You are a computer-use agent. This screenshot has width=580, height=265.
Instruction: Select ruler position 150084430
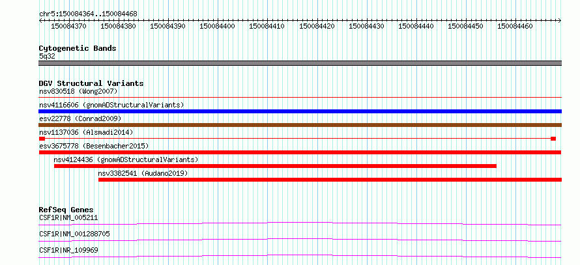click(x=367, y=27)
